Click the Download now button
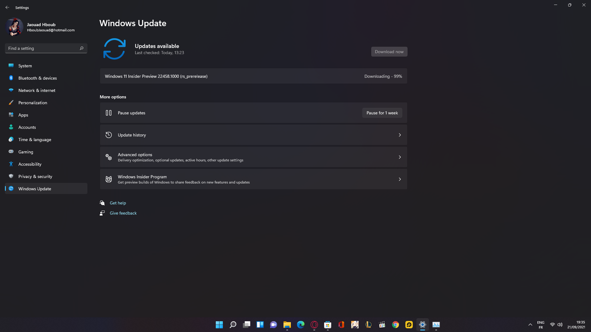The height and width of the screenshot is (332, 591). point(389,51)
